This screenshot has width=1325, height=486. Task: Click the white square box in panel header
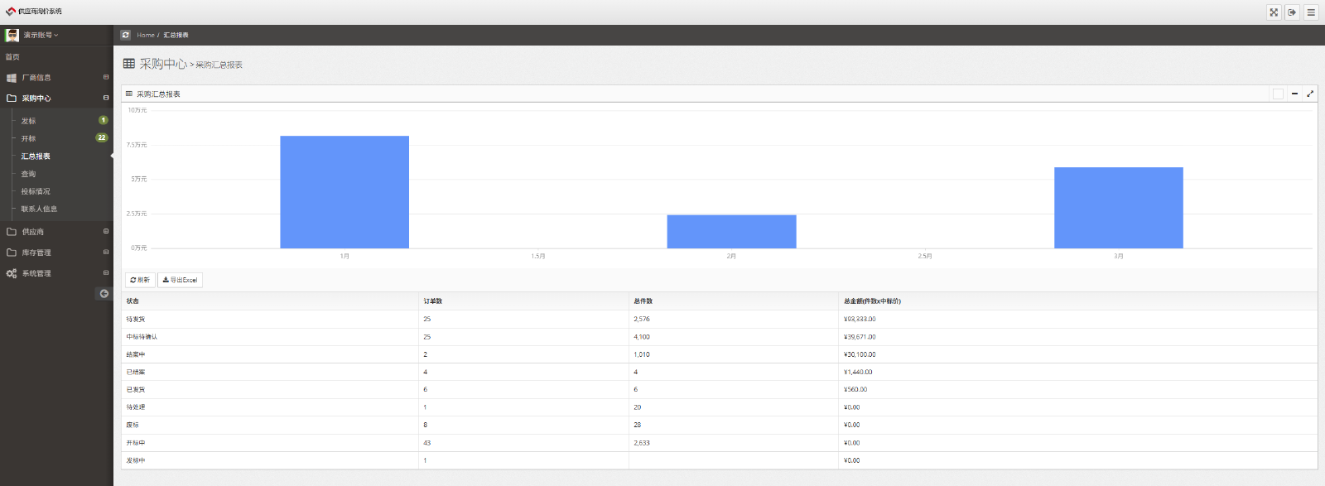tap(1278, 94)
